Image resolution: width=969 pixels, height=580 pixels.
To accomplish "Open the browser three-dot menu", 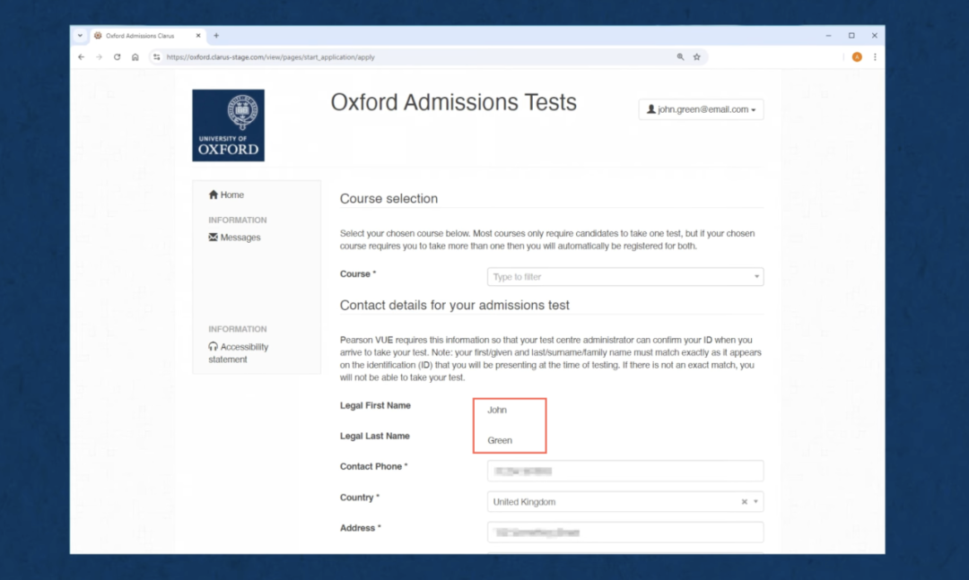I will 875,56.
